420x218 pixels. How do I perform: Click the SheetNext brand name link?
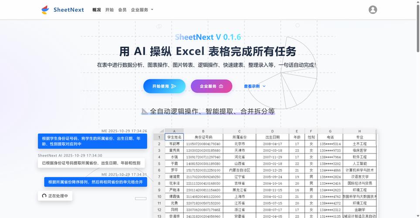coord(68,10)
